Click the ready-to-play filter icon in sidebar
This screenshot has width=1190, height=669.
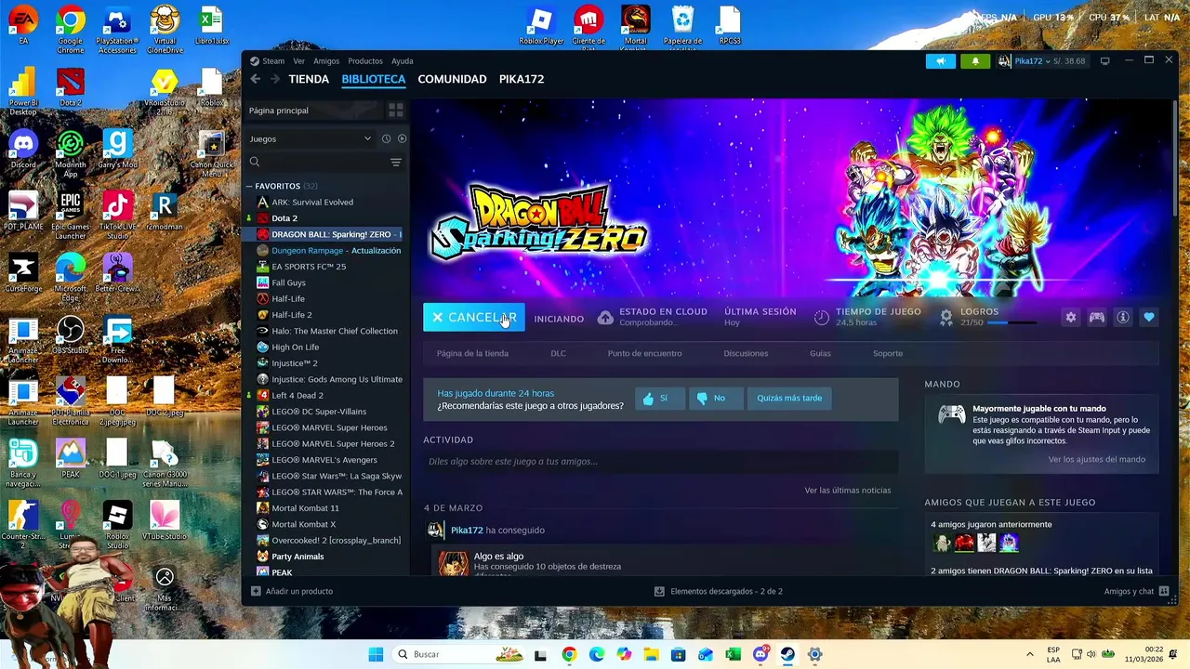coord(402,138)
